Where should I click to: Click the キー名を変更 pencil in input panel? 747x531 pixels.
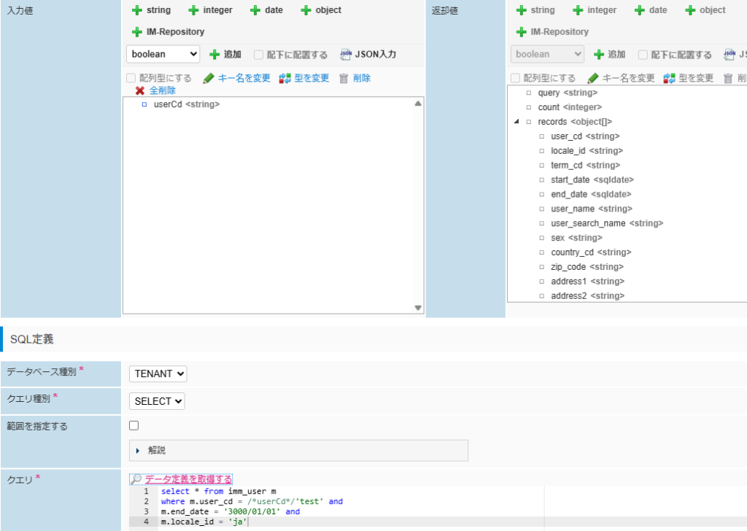coord(209,78)
